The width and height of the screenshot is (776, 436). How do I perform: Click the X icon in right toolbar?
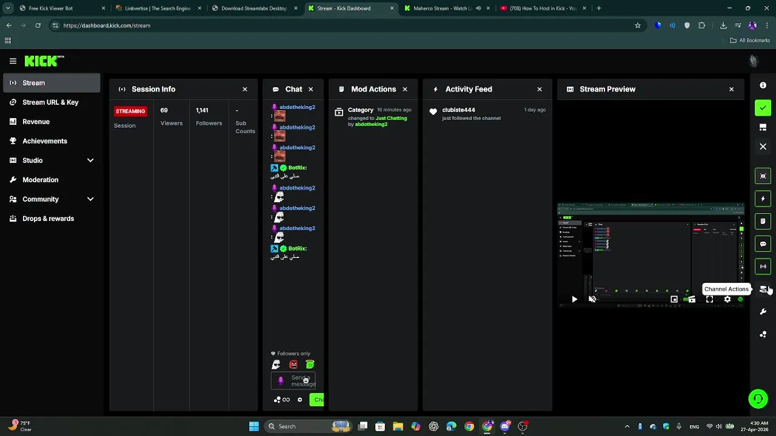pyautogui.click(x=763, y=147)
